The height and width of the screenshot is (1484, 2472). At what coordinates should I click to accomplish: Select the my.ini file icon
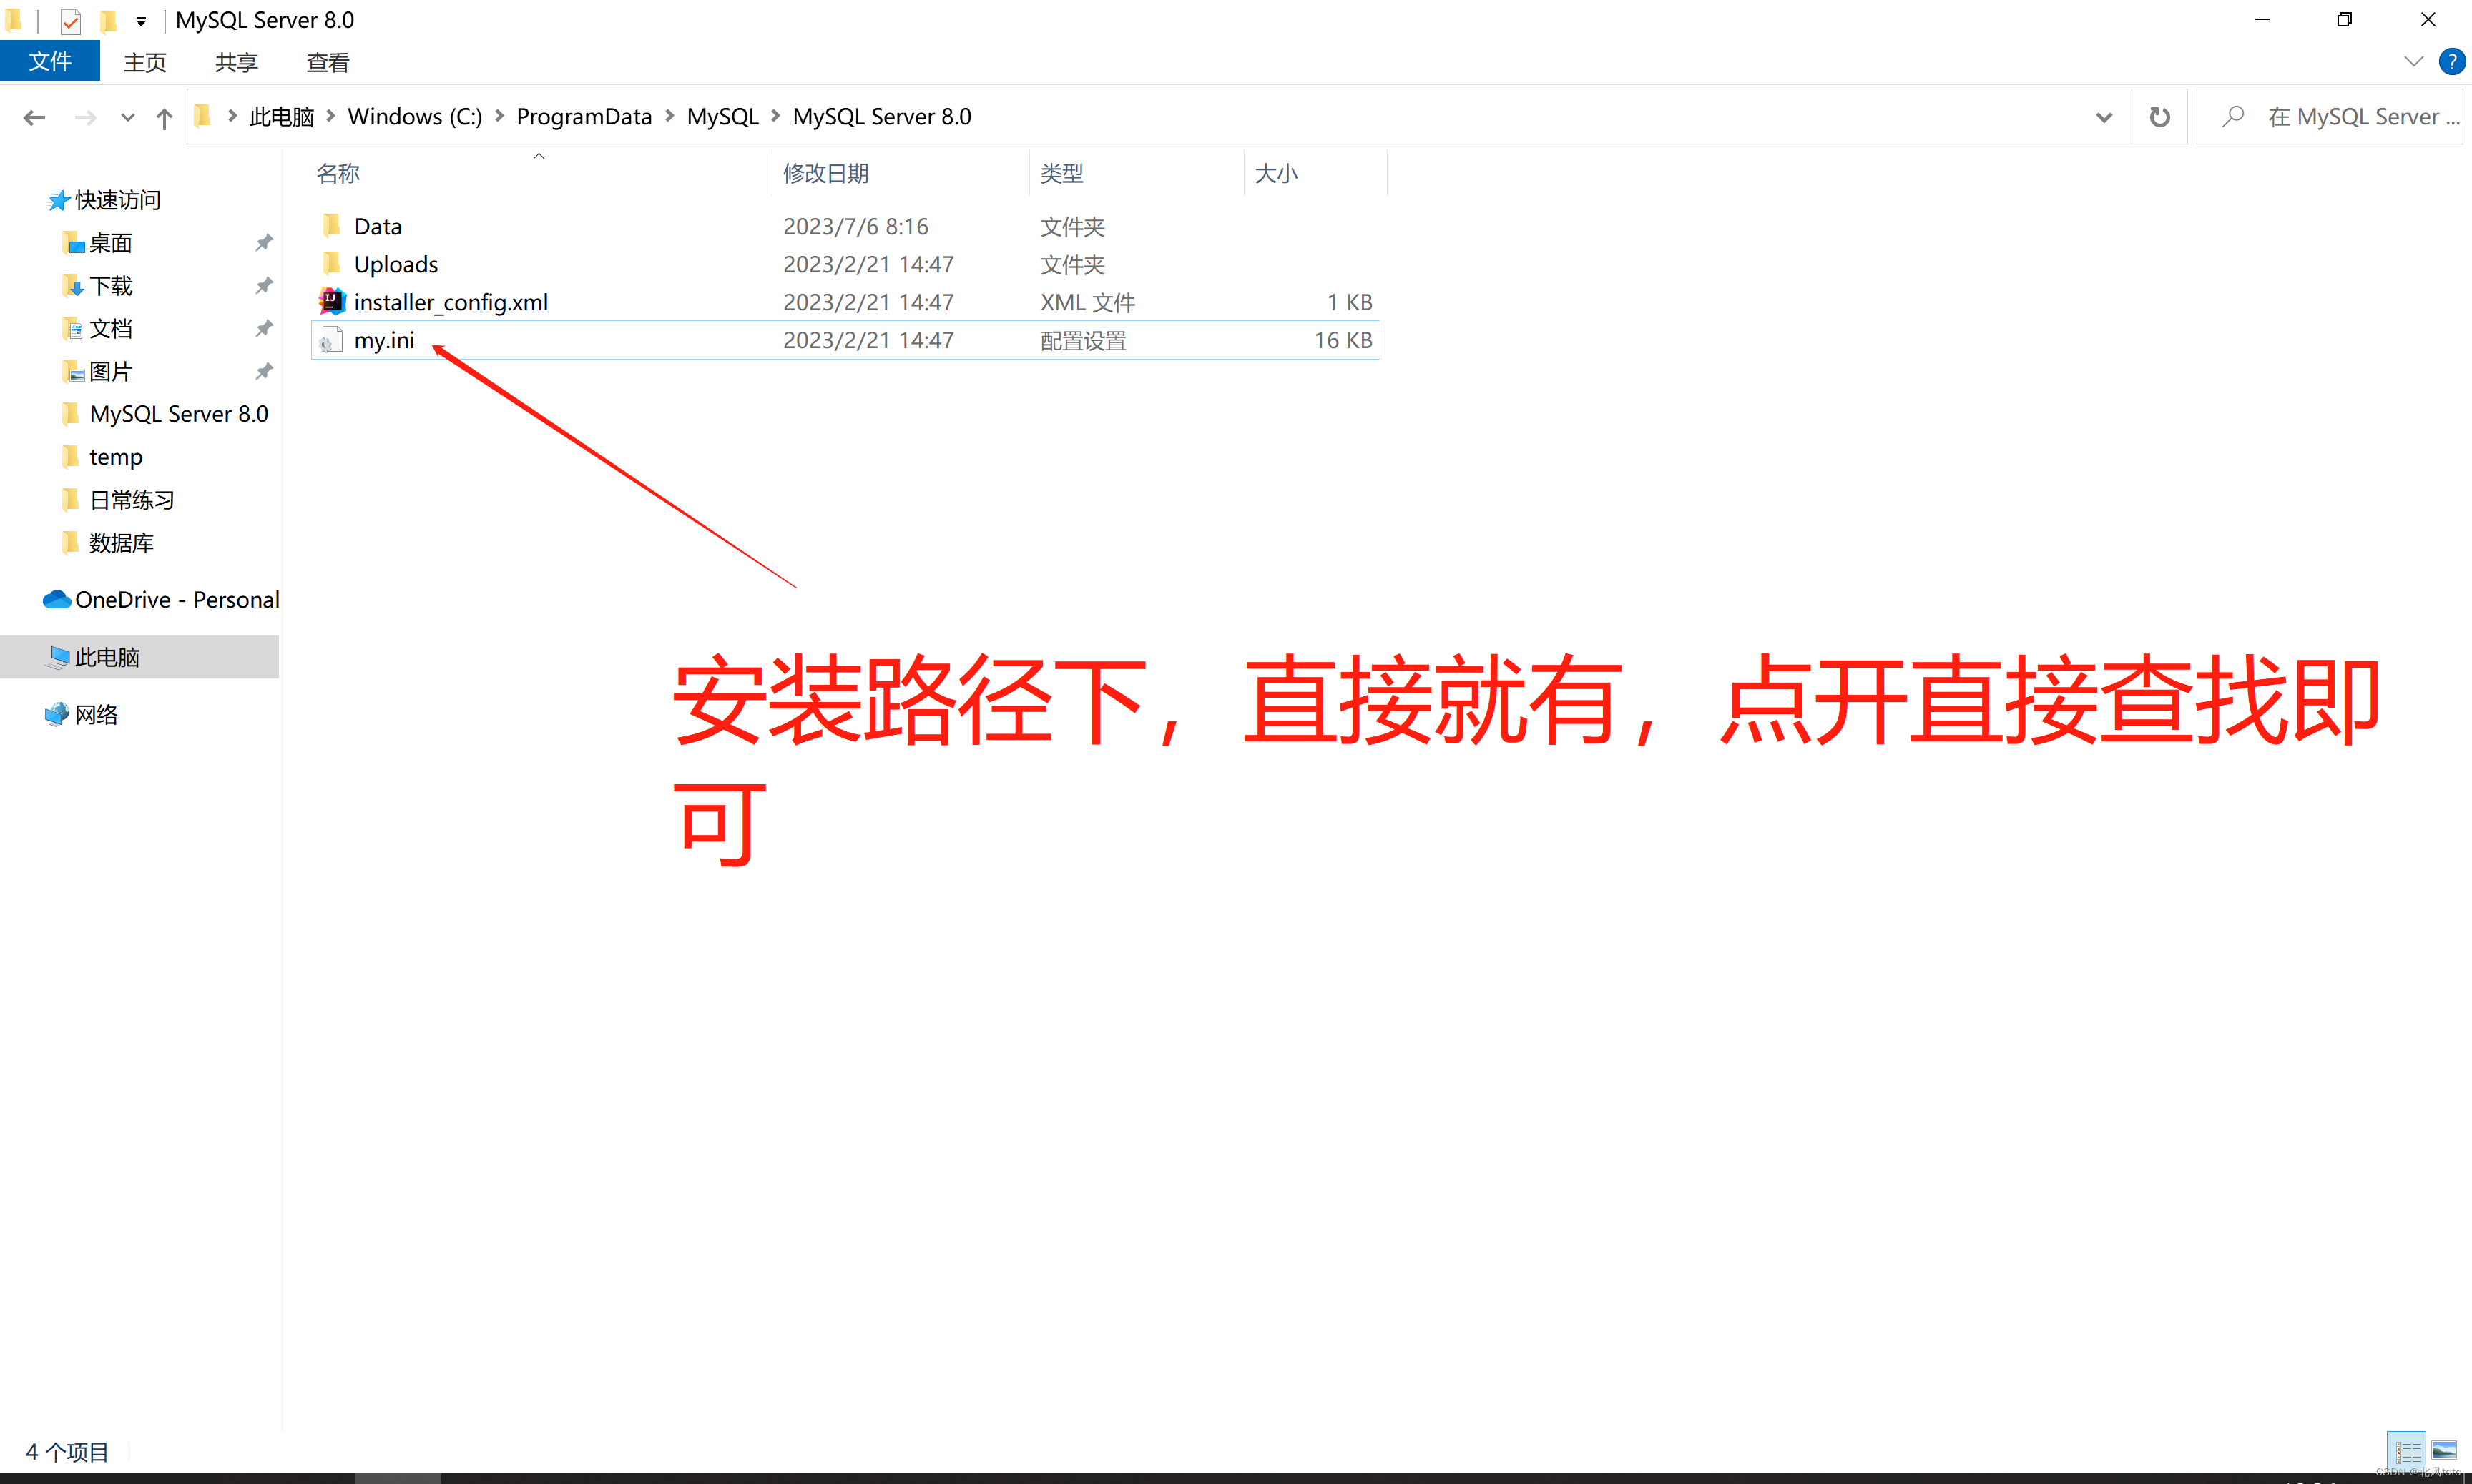331,340
